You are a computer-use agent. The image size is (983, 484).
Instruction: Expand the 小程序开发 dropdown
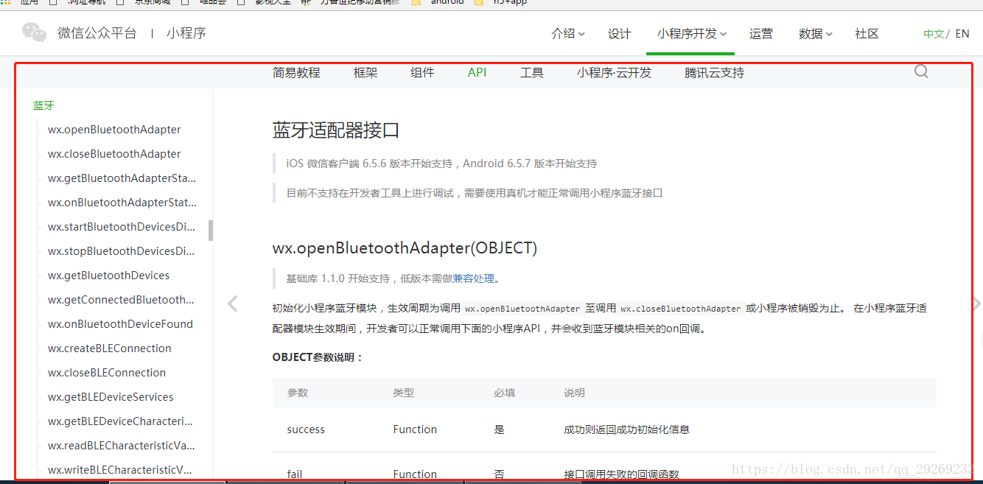[692, 34]
